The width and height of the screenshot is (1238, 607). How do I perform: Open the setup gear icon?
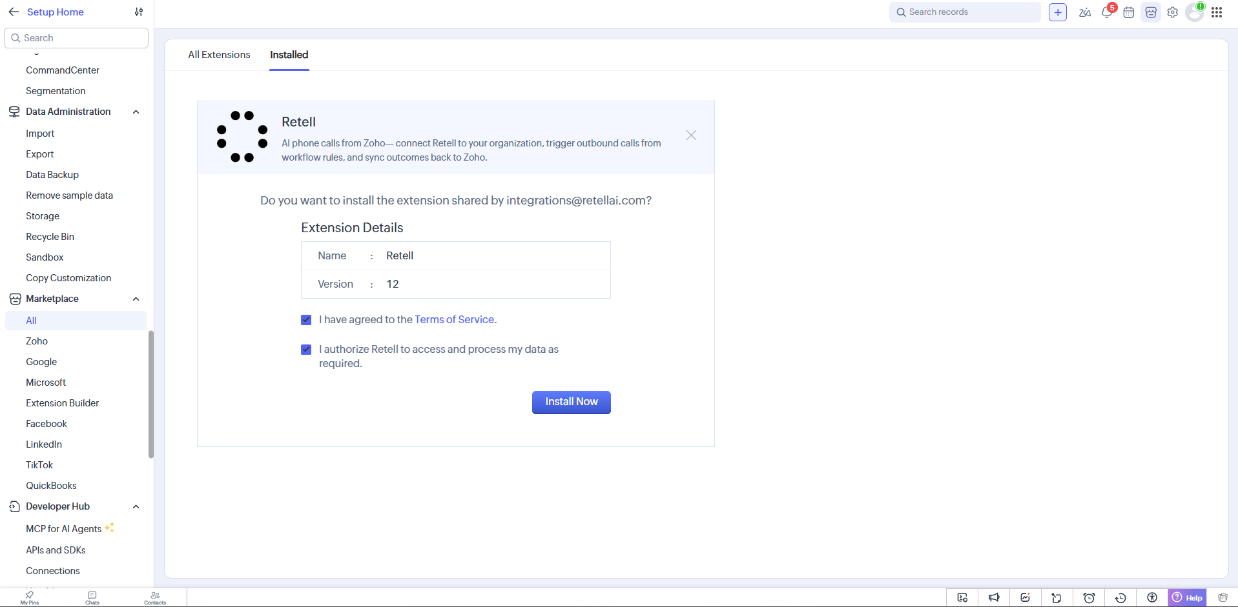click(1173, 12)
